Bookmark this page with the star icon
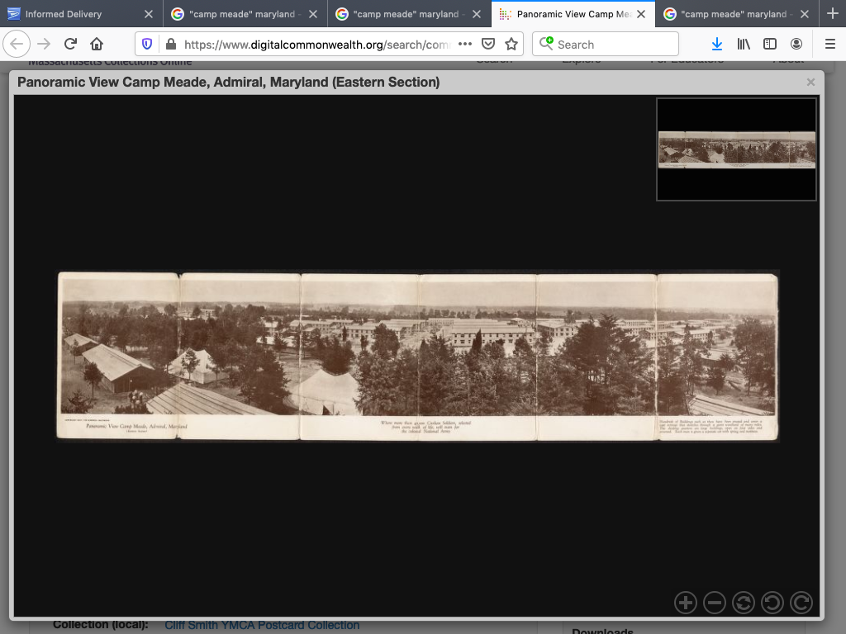Image resolution: width=846 pixels, height=634 pixels. [511, 44]
